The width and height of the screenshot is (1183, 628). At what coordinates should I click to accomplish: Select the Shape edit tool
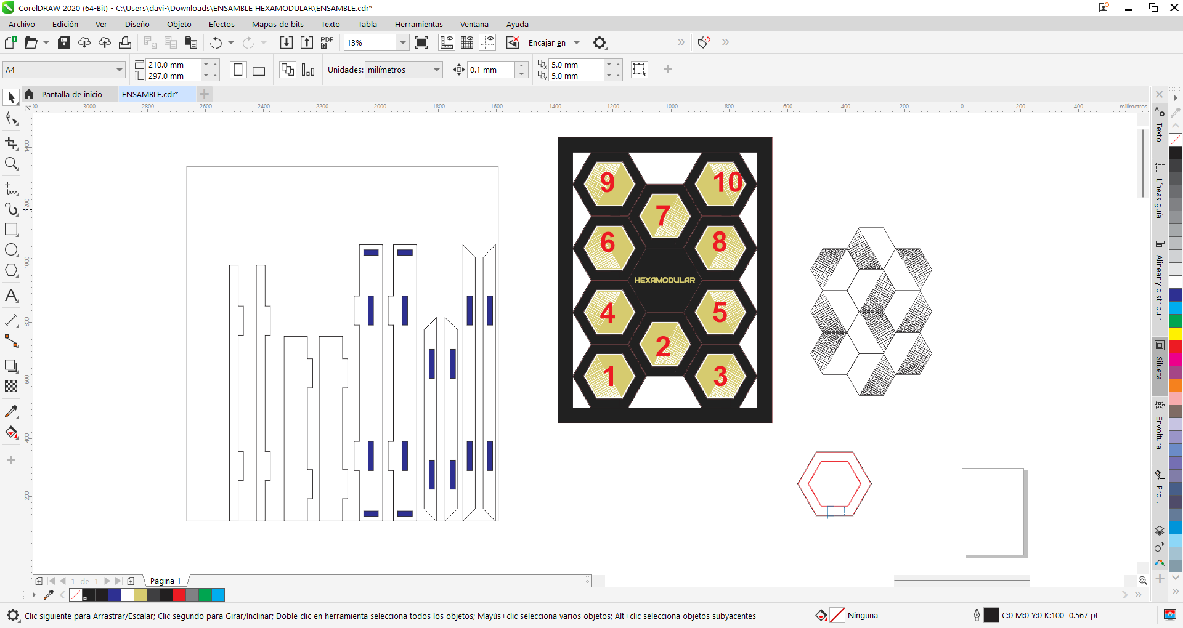(x=11, y=118)
